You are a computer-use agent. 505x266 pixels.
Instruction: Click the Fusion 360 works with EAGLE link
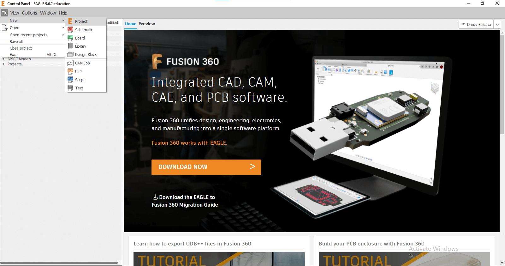(189, 143)
